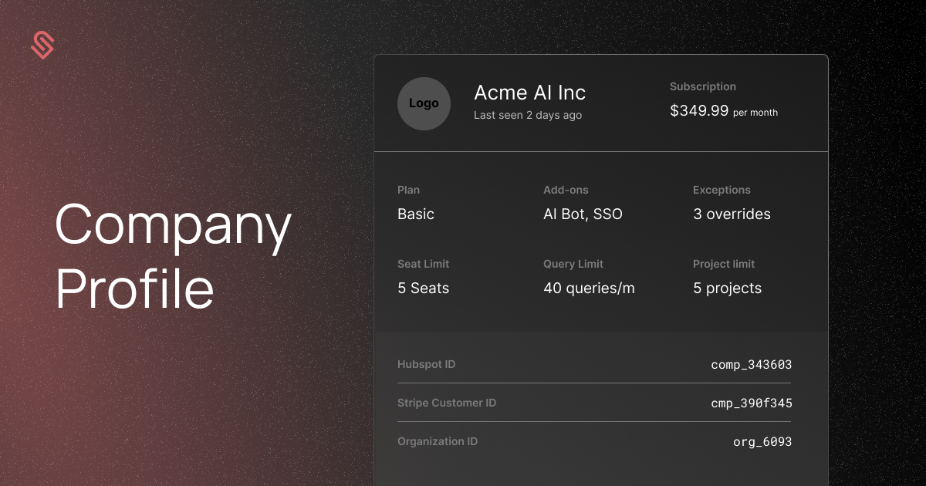This screenshot has width=926, height=486.
Task: Select the AI Bot, SSO add-ons value
Action: point(583,214)
